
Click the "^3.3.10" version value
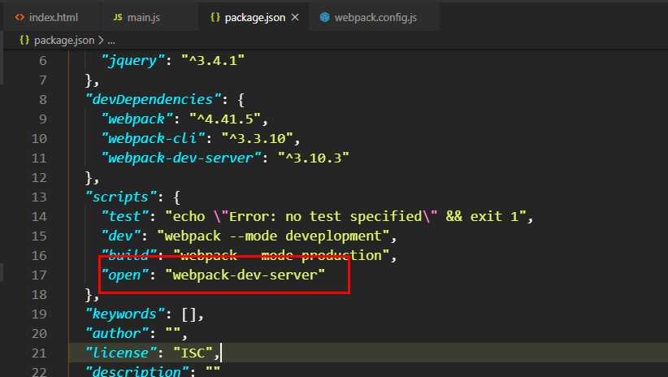coord(257,138)
